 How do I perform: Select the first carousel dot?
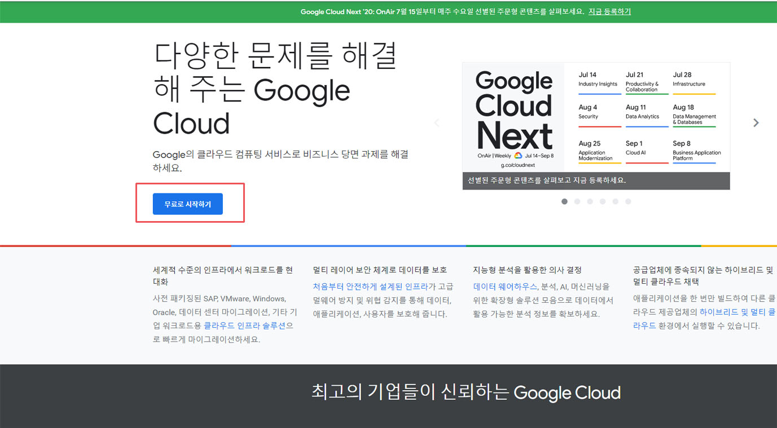coord(564,201)
